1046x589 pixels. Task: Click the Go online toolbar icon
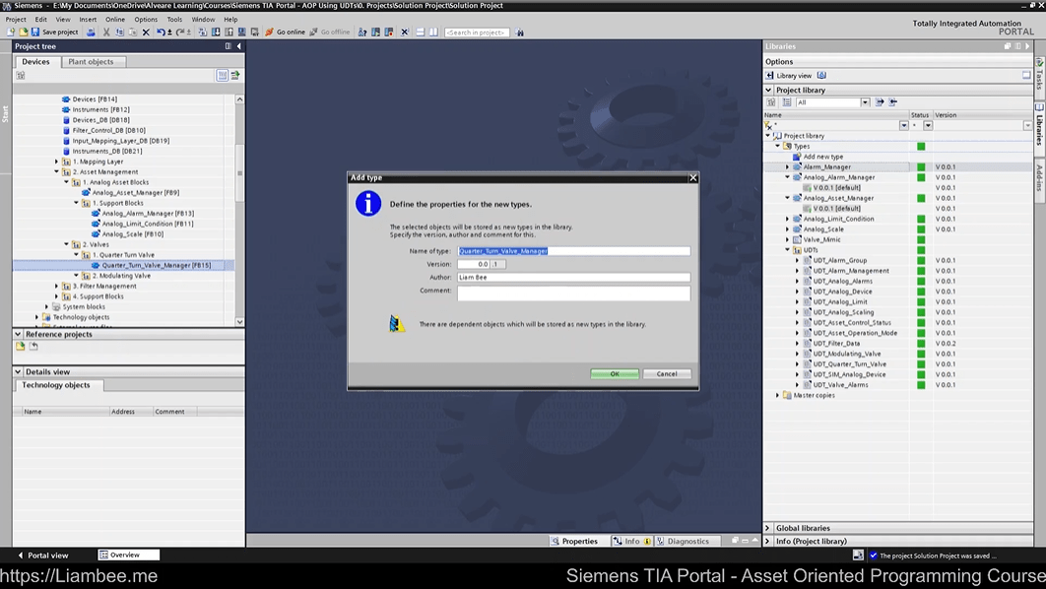pos(286,33)
